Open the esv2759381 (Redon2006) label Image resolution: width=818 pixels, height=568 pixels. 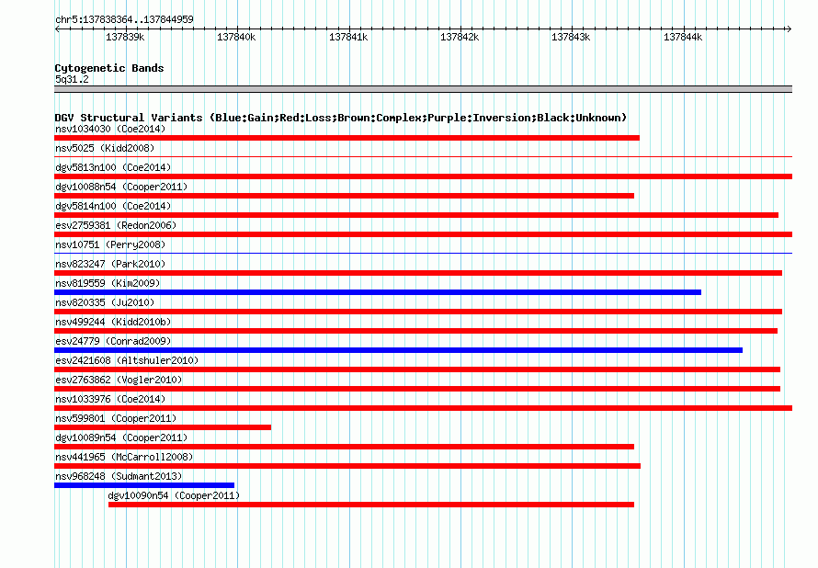pyautogui.click(x=116, y=225)
